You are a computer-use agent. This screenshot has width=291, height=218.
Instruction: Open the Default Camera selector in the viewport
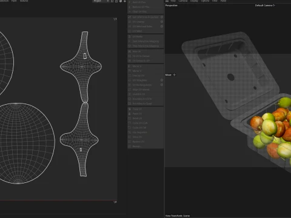(x=265, y=5)
